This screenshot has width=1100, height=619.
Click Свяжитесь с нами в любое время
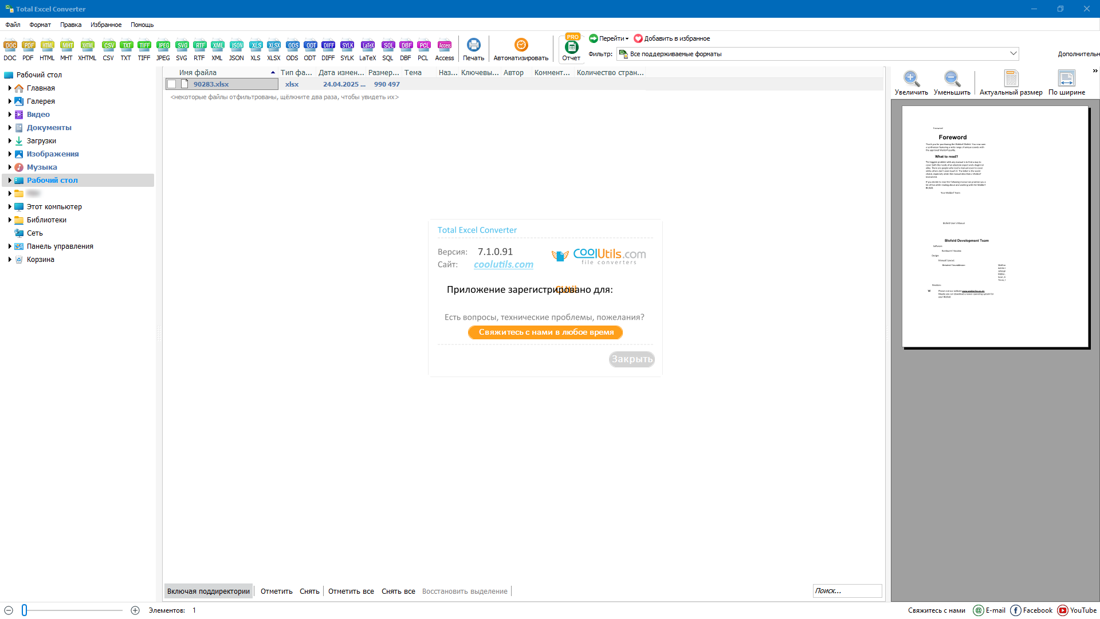tap(545, 332)
